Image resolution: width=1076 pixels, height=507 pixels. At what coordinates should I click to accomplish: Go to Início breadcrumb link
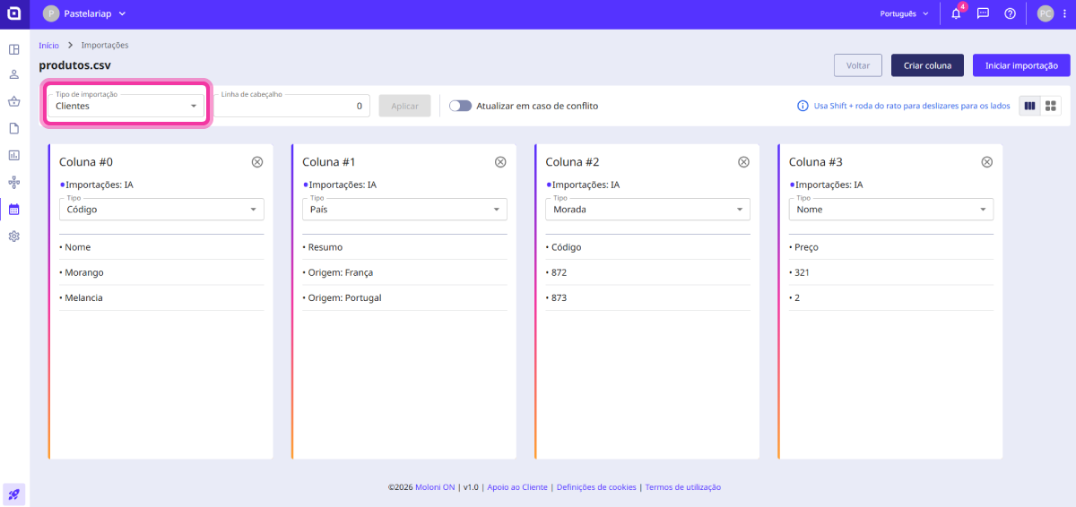48,45
